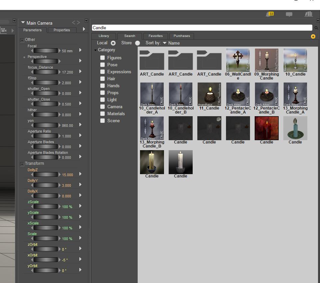320x283 pixels.
Task: Open the library books icon
Action: pos(309,14)
